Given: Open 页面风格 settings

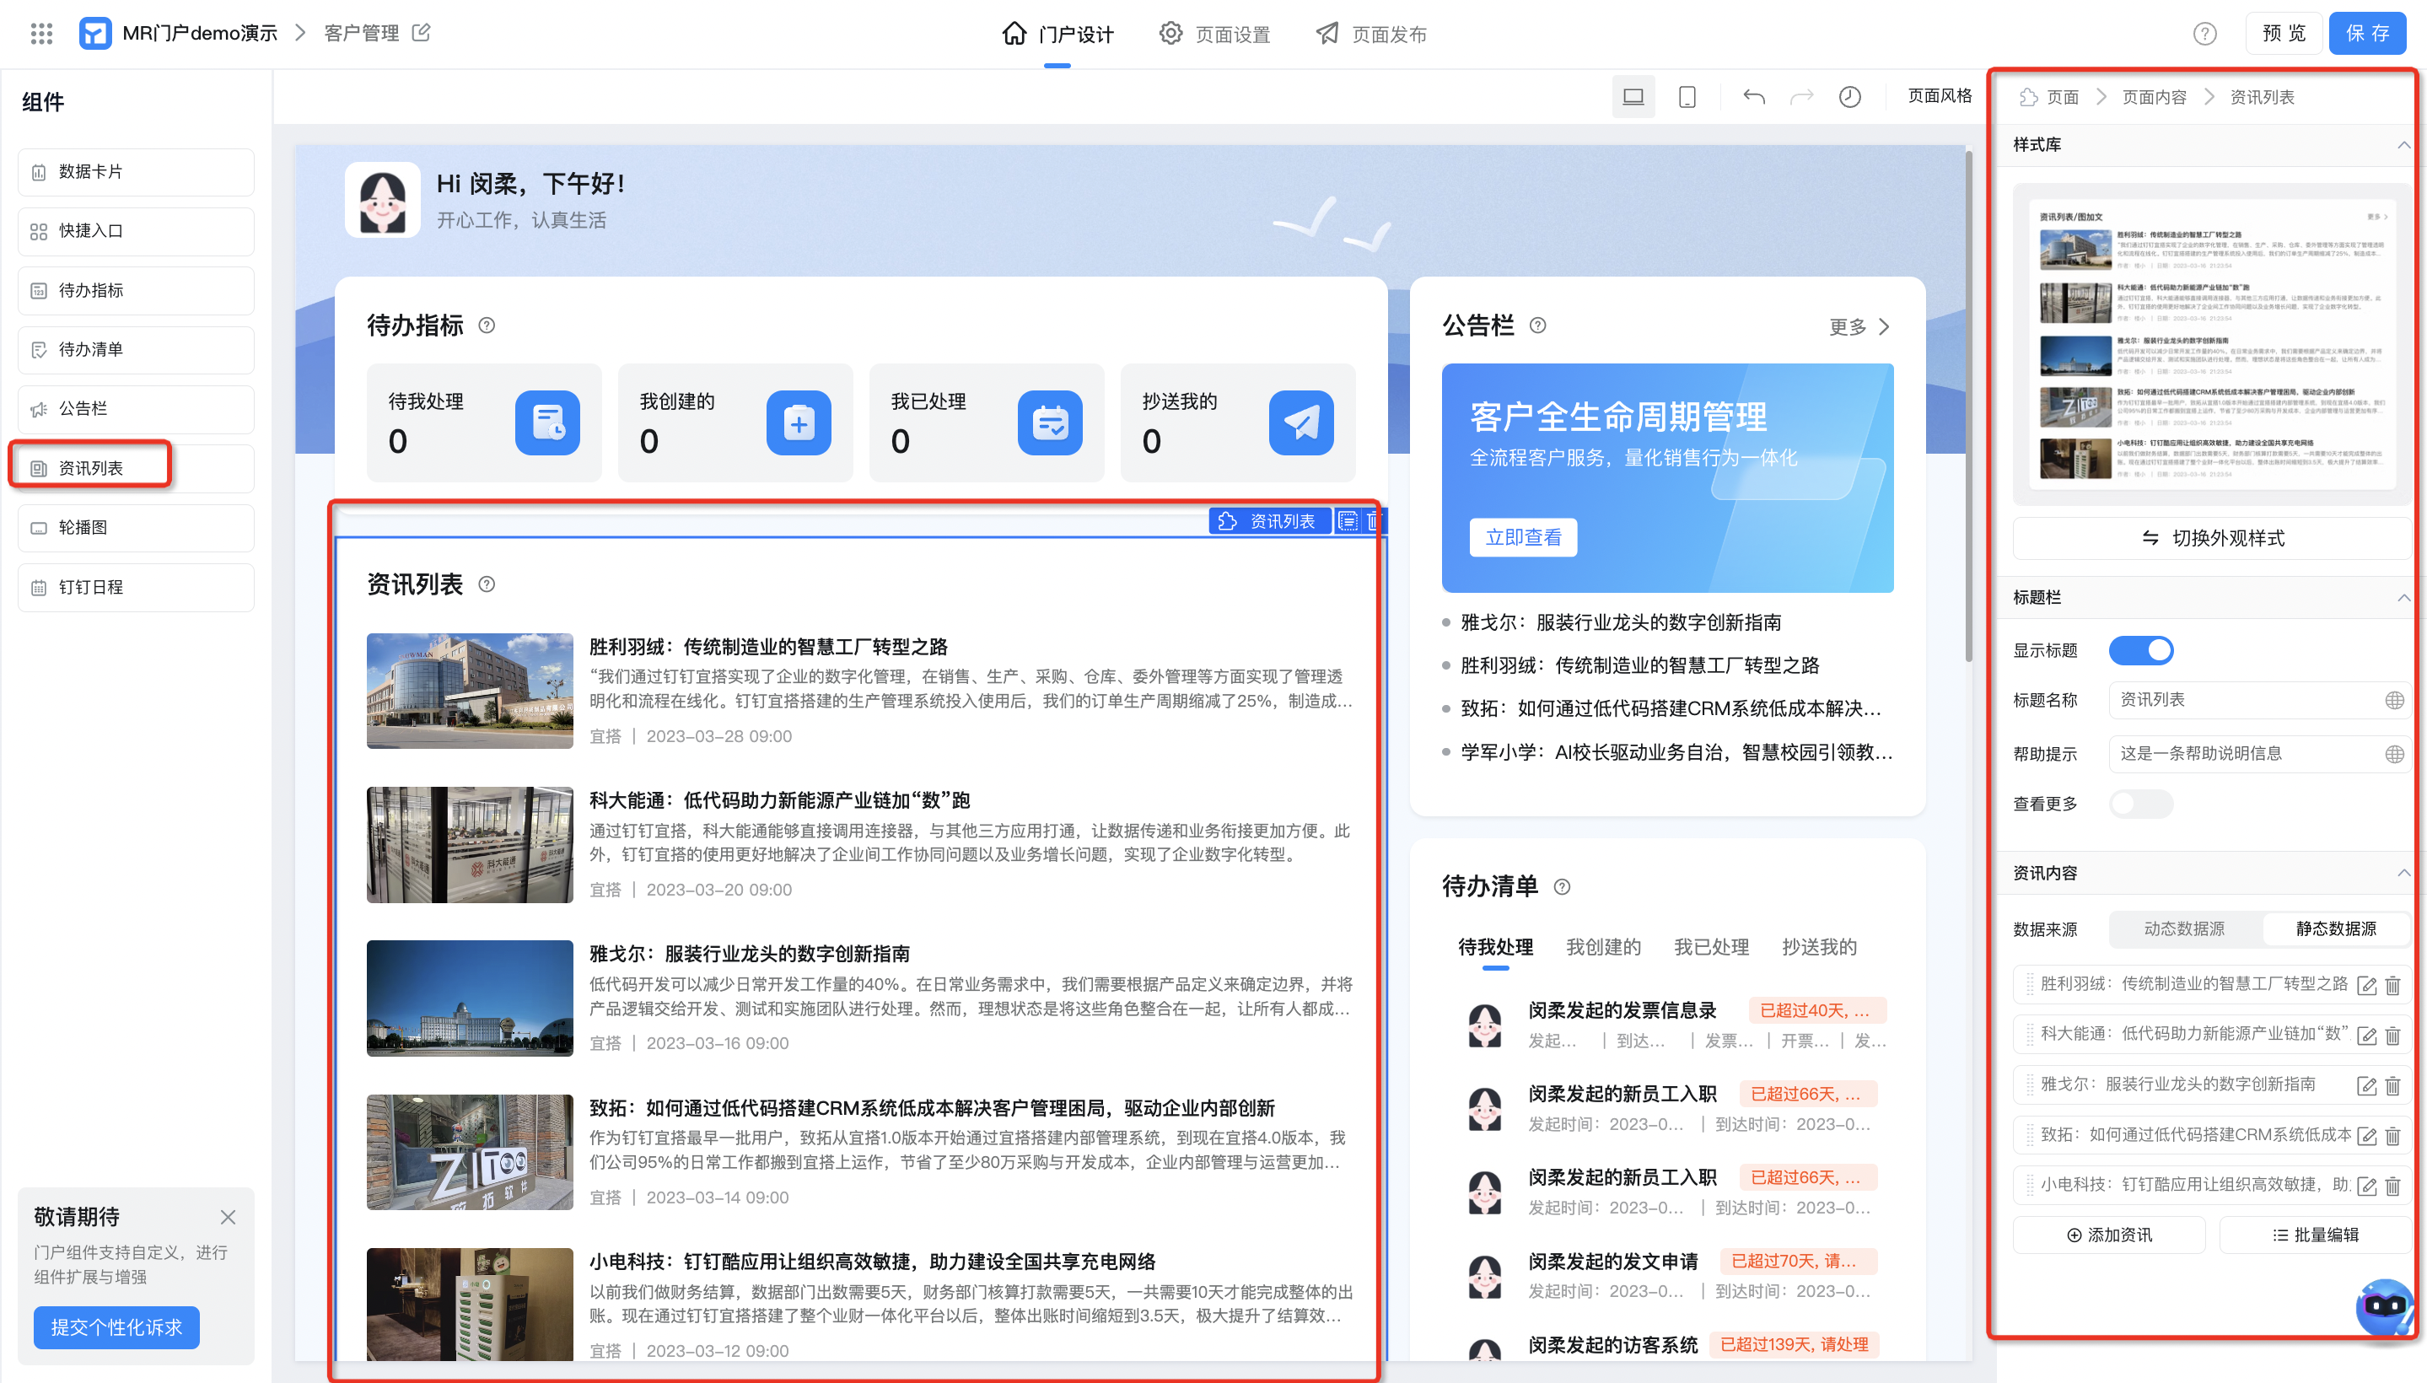Looking at the screenshot, I should [1940, 96].
